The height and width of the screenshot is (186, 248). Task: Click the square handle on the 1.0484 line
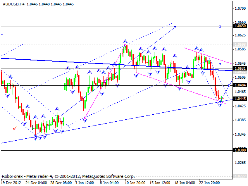(229, 85)
